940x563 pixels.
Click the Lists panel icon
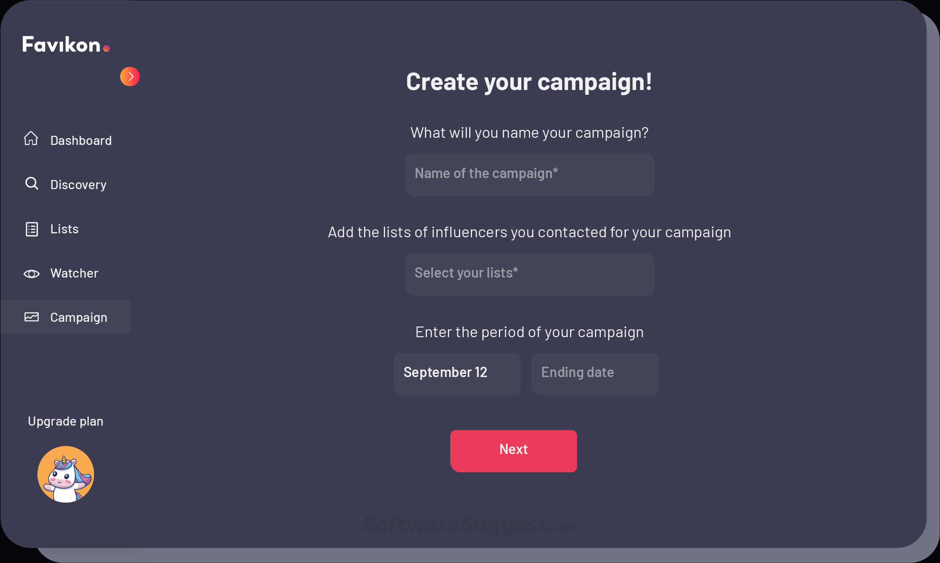[x=32, y=229]
